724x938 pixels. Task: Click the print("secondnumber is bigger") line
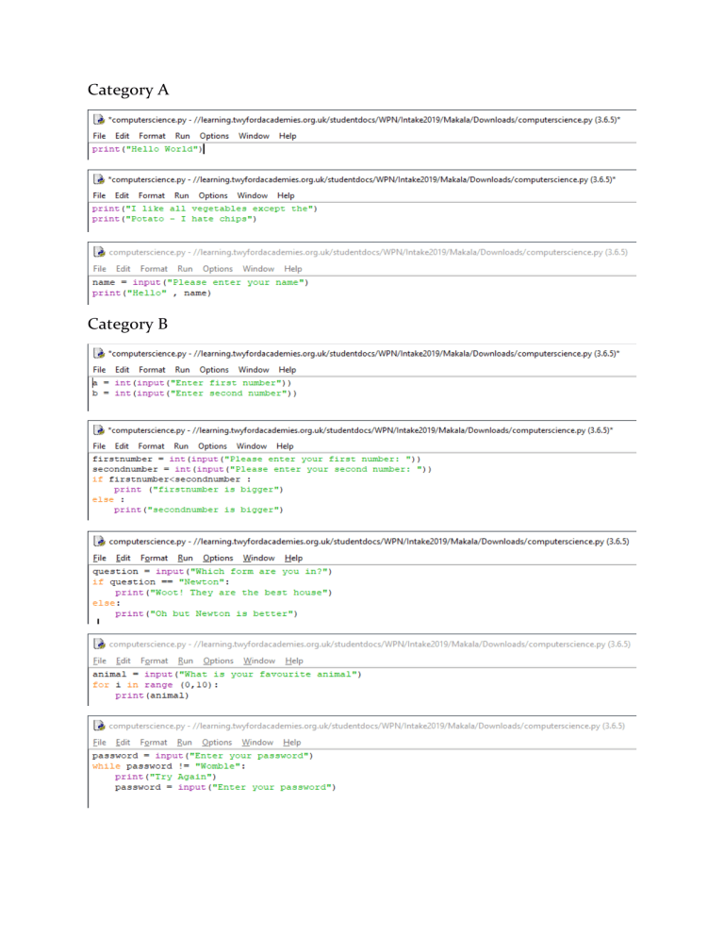[199, 510]
